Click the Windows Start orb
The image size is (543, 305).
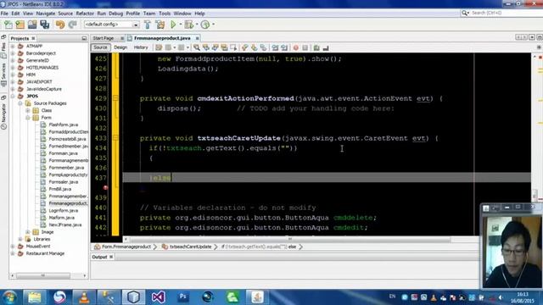click(9, 297)
